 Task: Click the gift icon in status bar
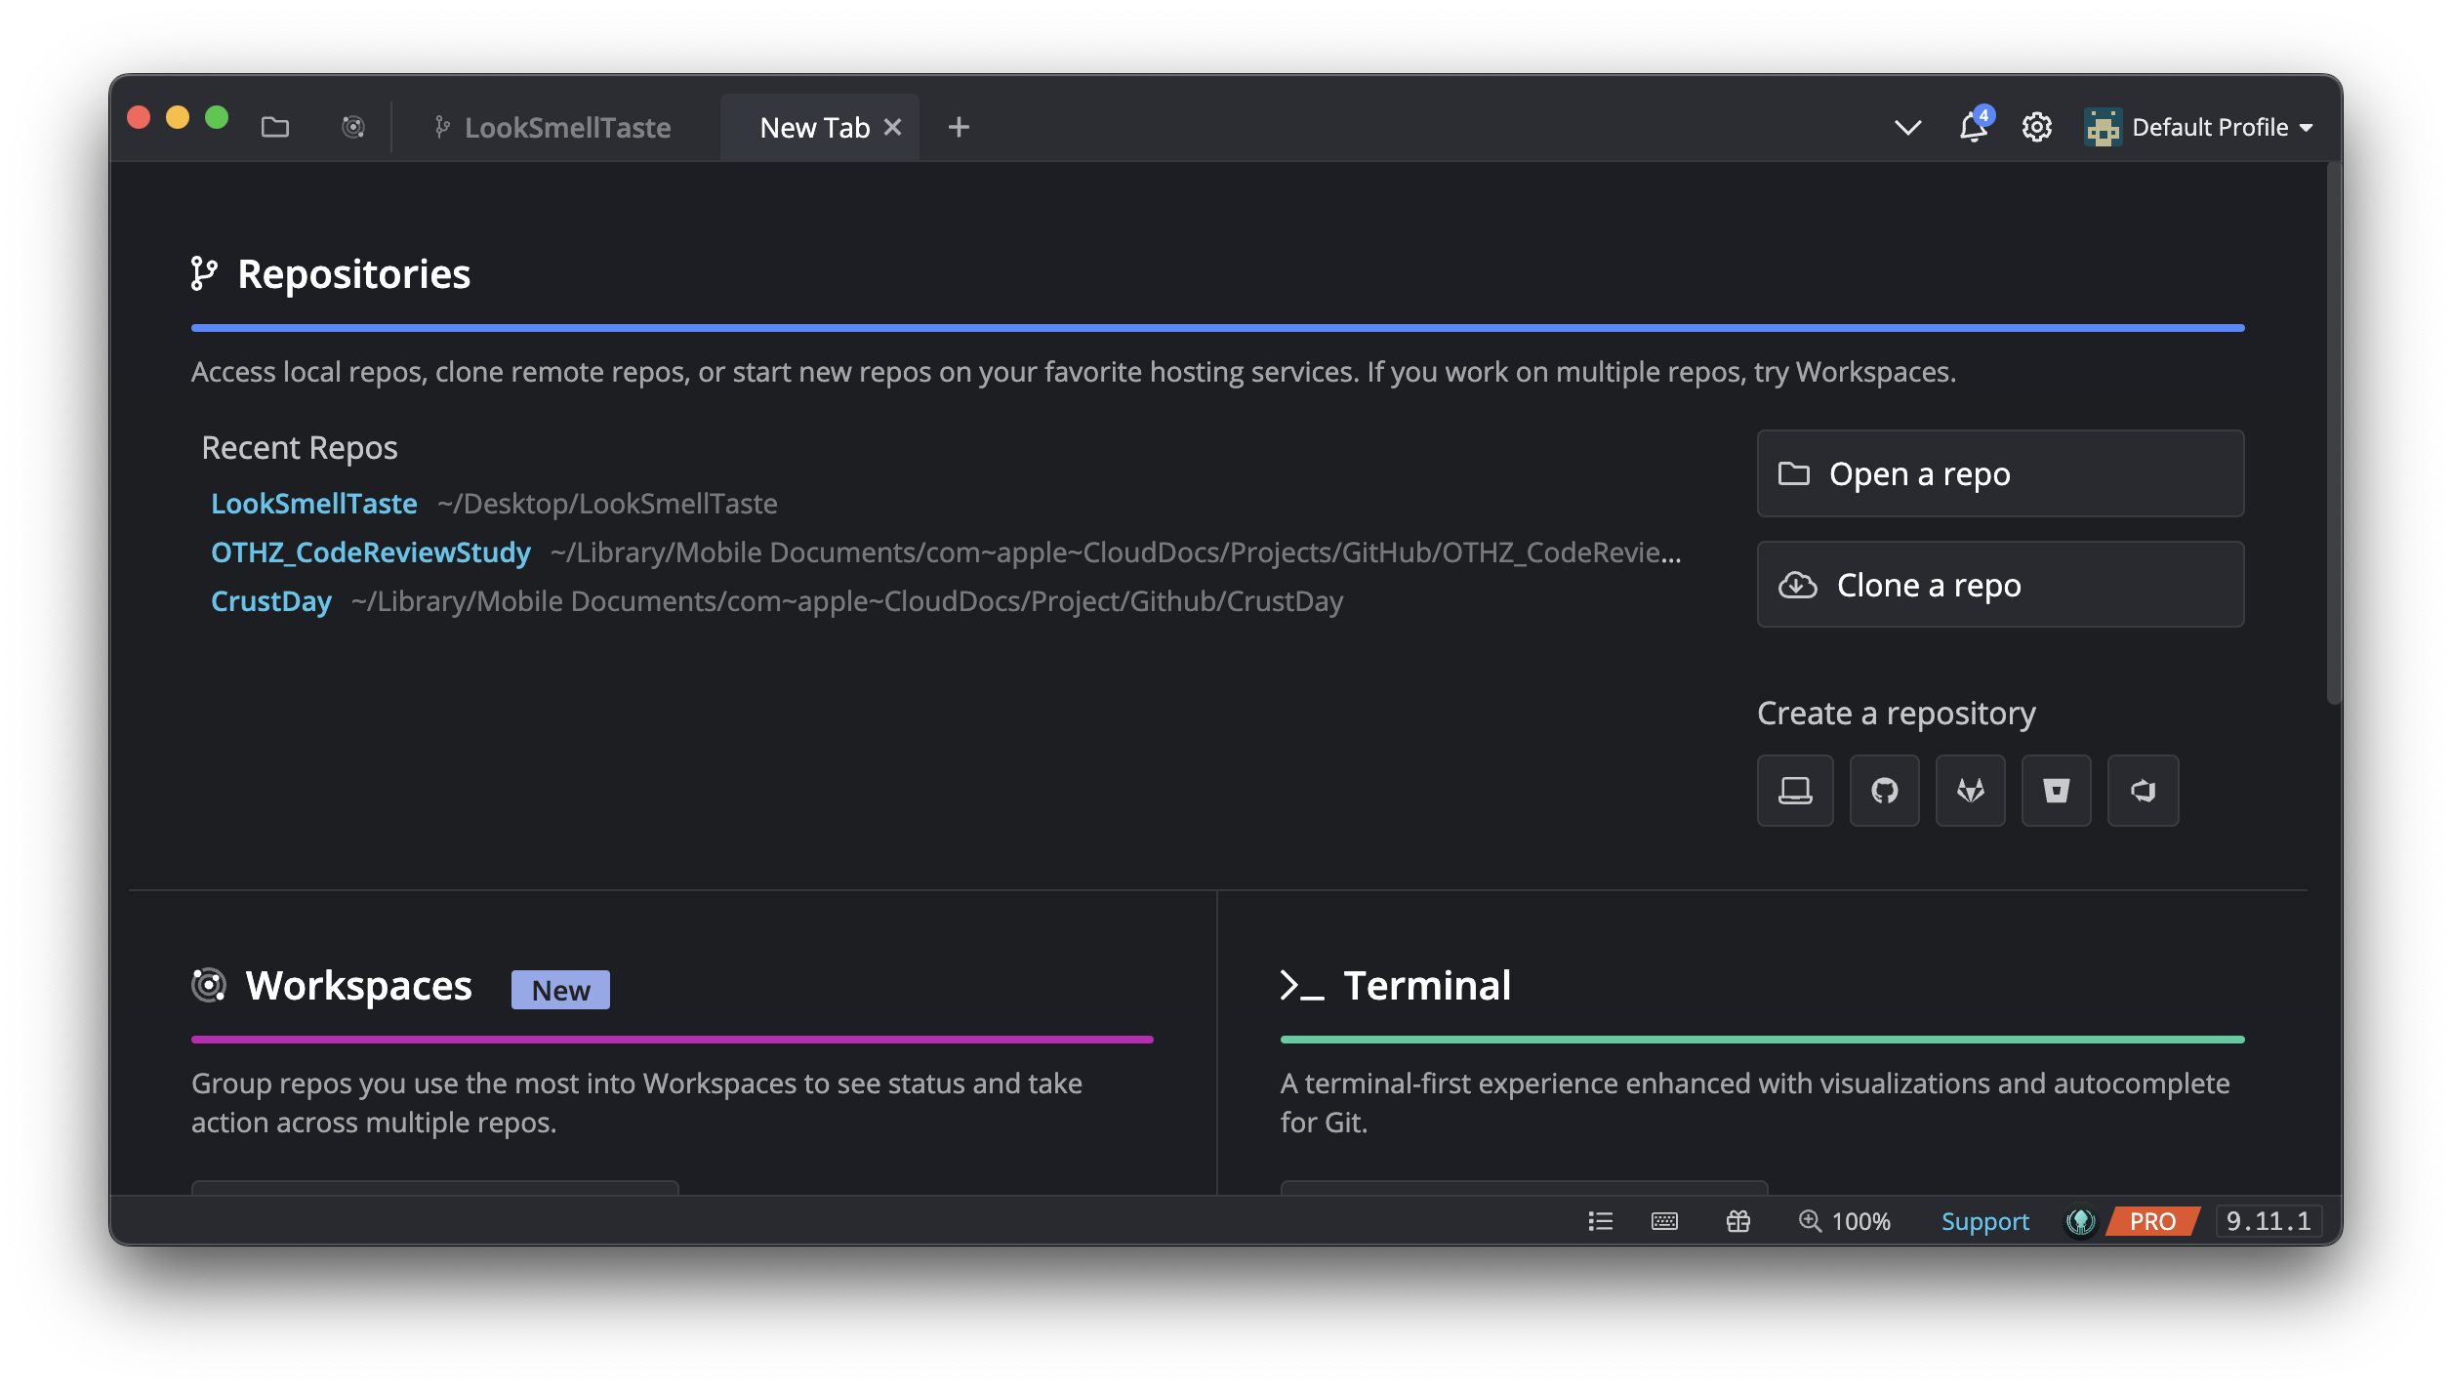tap(1737, 1221)
